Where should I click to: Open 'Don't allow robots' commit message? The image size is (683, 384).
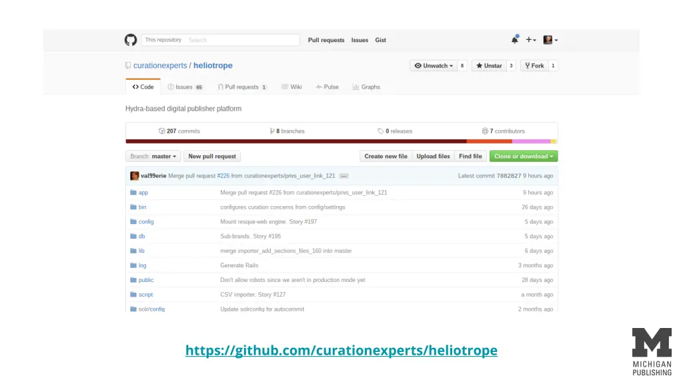coord(293,280)
